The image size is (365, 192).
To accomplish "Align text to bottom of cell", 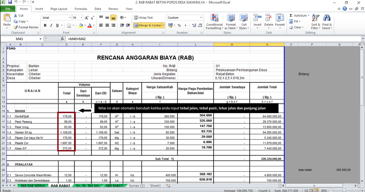I will point(113,17).
